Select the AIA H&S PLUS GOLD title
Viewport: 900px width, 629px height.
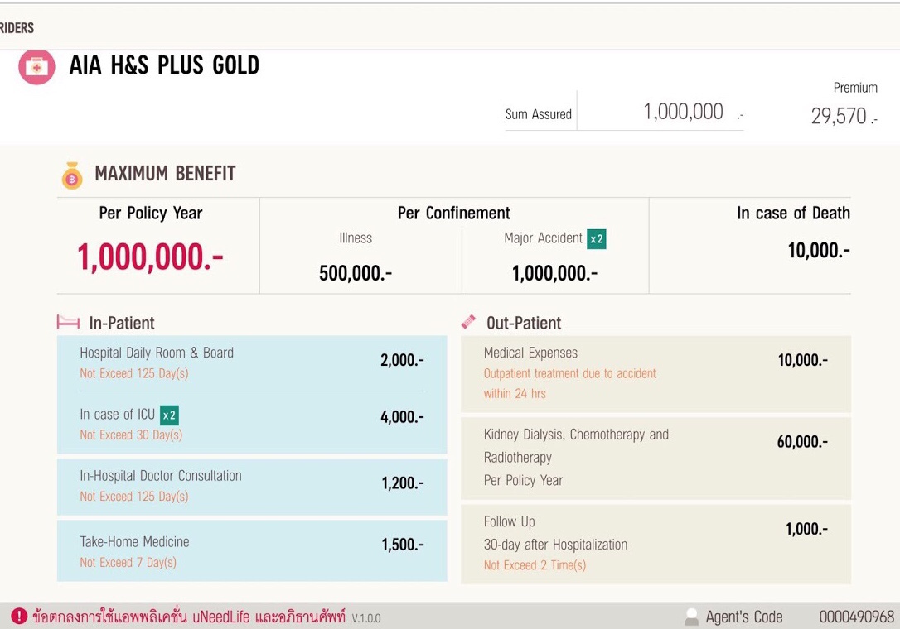[x=164, y=66]
